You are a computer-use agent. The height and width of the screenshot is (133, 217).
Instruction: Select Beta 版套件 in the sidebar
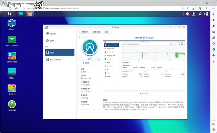click(59, 60)
